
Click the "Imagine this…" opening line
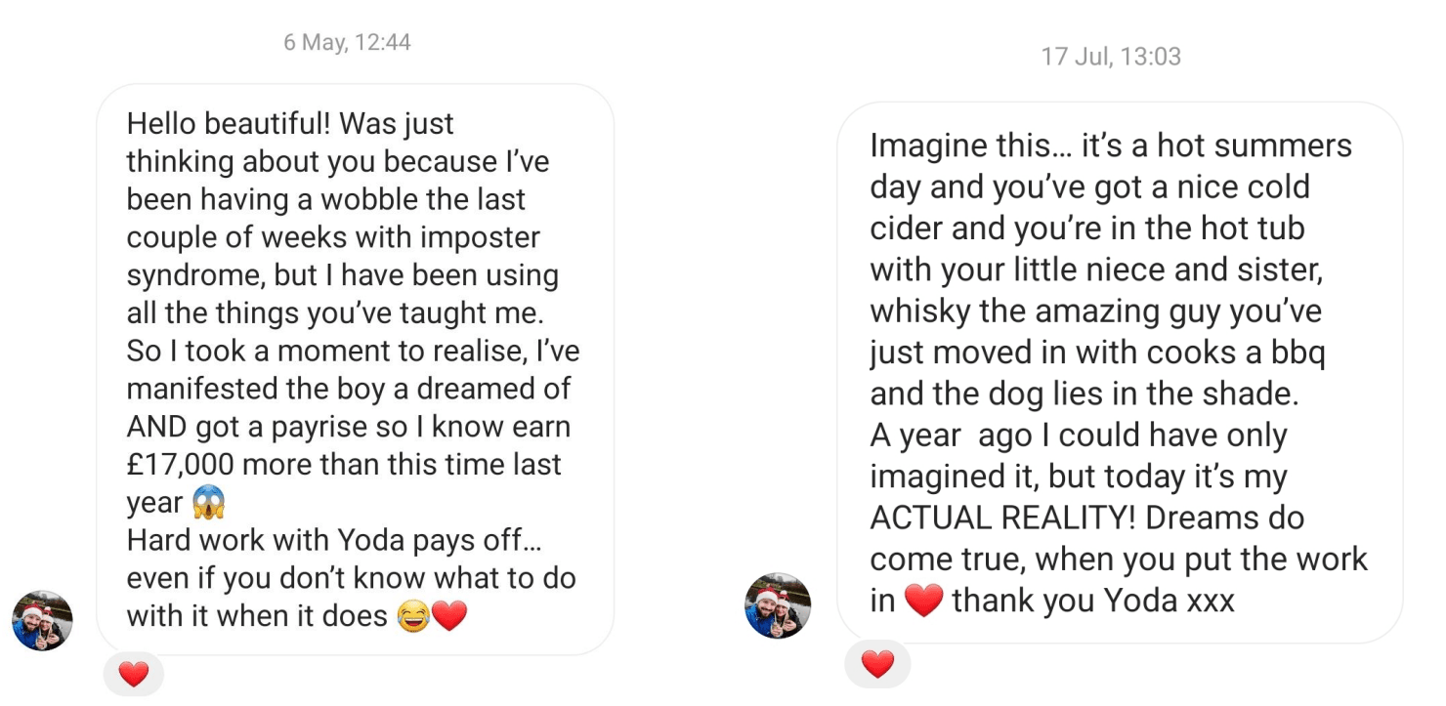click(x=964, y=145)
